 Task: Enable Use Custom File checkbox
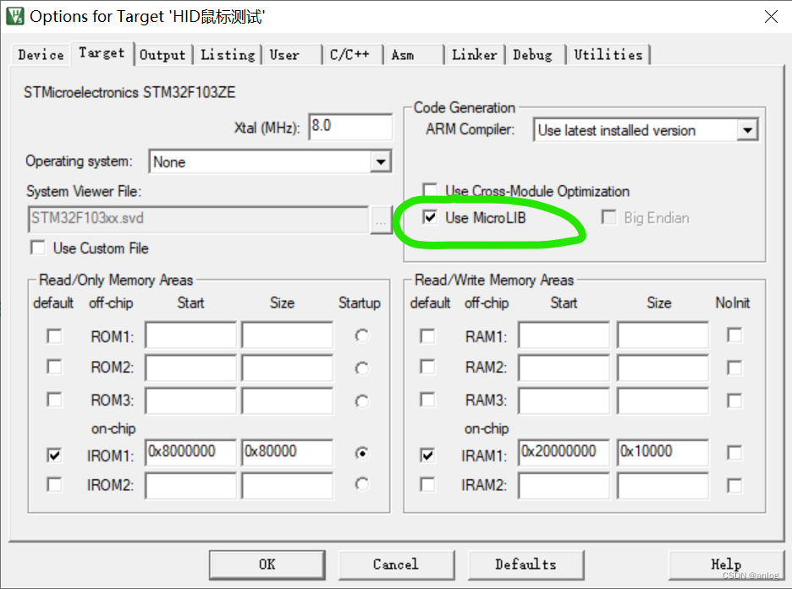click(38, 248)
